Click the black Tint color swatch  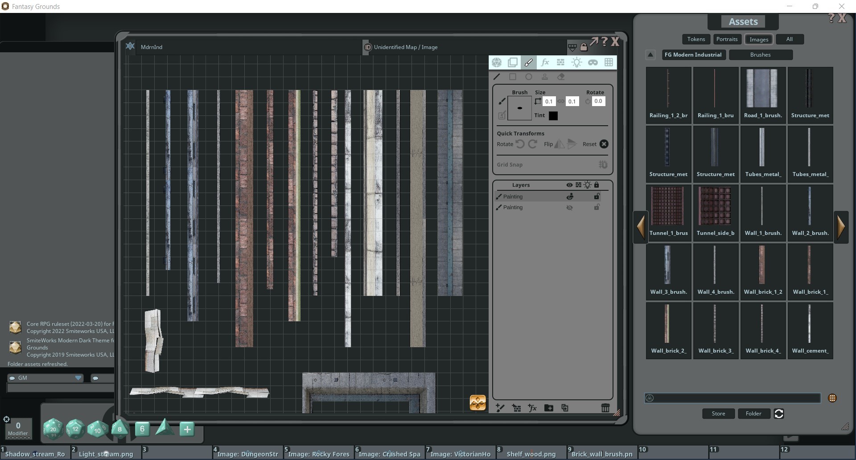pos(553,115)
